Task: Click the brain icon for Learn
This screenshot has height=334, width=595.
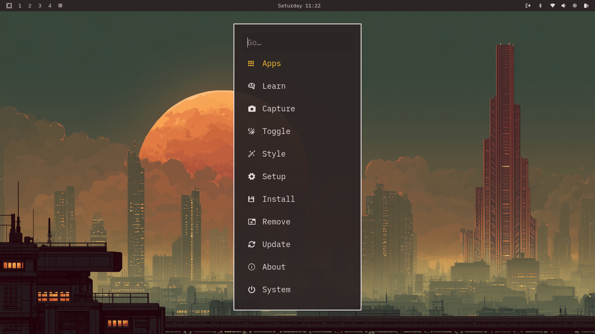Action: point(251,86)
